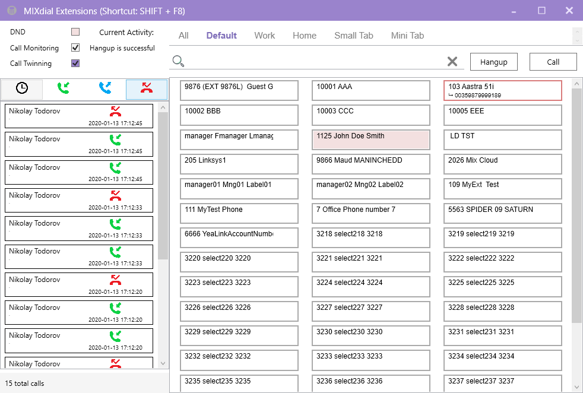Select manager02 Mng02 Label02 extension
Viewport: 583px width, 393px height.
[371, 189]
